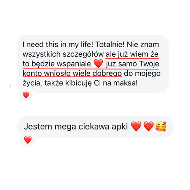The width and height of the screenshot is (190, 190).
Task: Click the first heart emoji after 'apki'
Action: point(136,126)
